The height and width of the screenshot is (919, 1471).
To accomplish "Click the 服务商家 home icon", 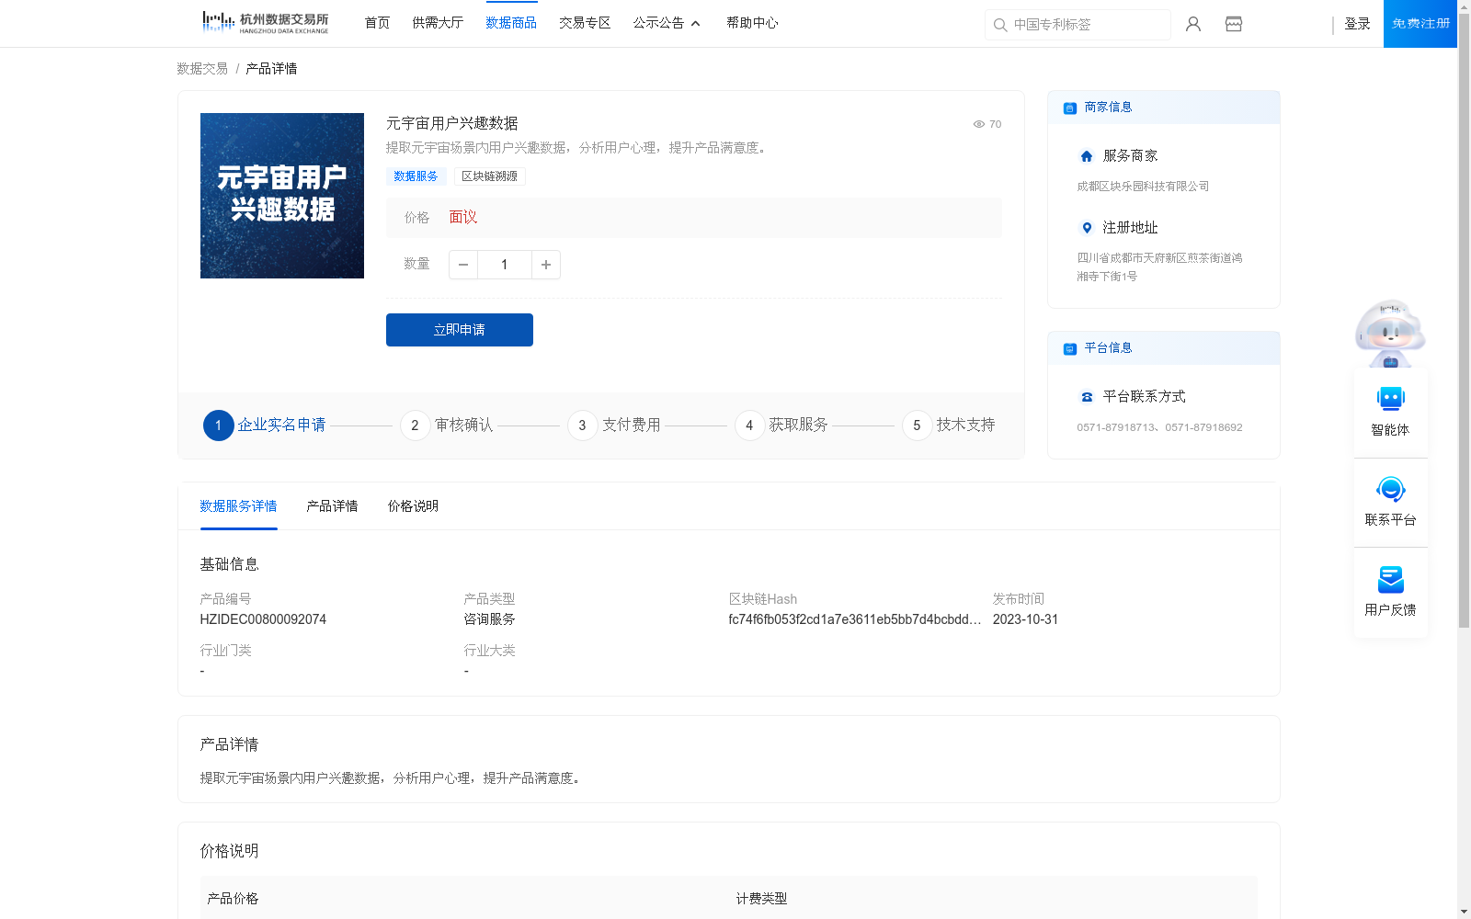I will tap(1087, 156).
